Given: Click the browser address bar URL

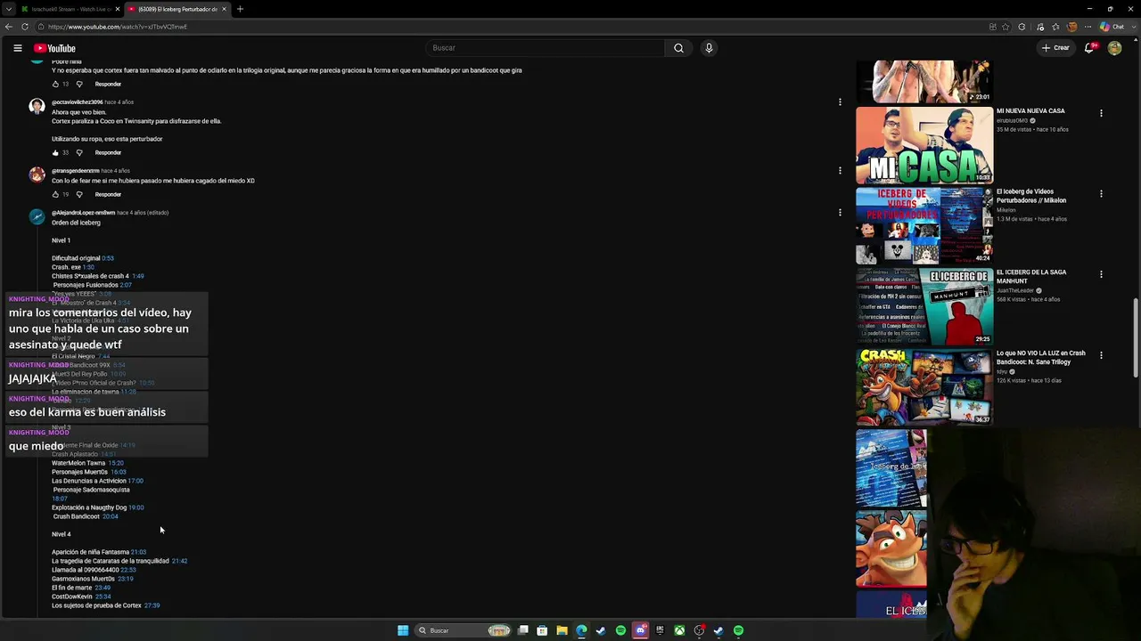Looking at the screenshot, I should point(118,27).
